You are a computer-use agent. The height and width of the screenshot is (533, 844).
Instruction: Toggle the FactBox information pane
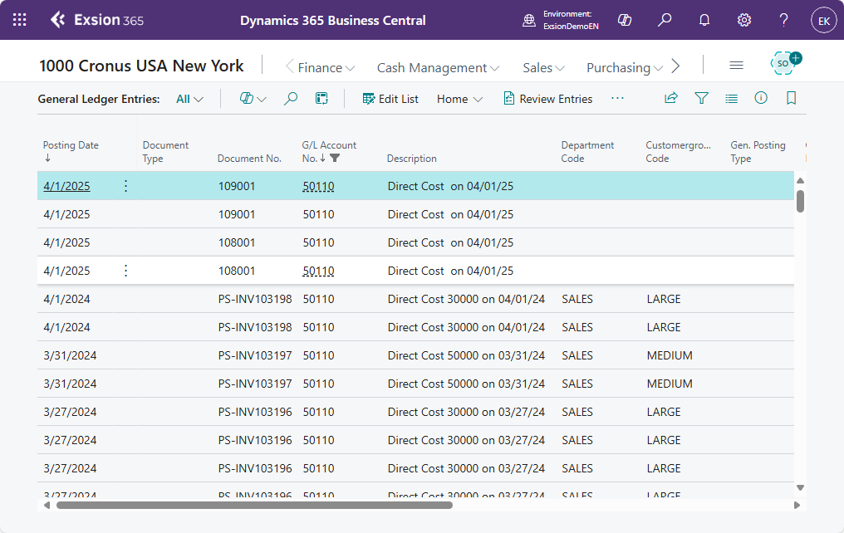pyautogui.click(x=761, y=98)
